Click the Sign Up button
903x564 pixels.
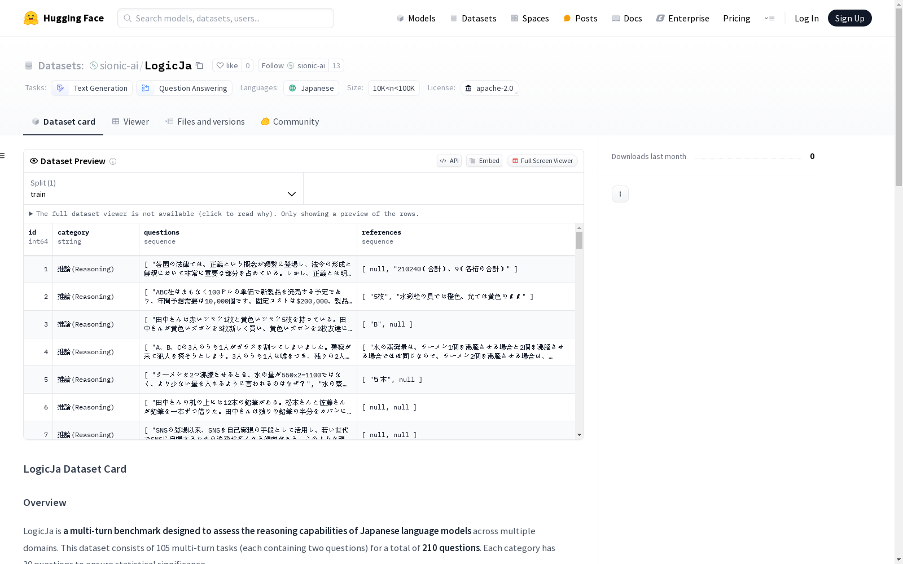[x=849, y=18]
